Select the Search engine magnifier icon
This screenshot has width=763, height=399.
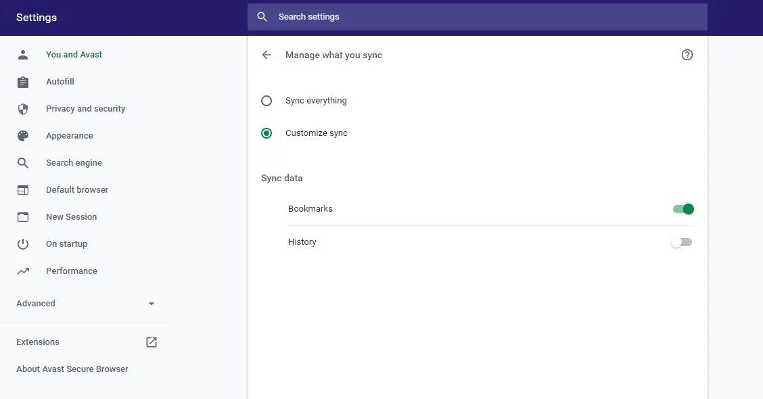23,162
